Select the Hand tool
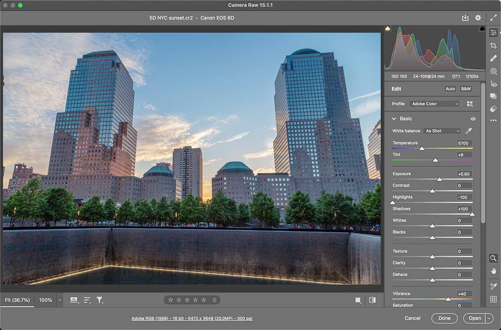 [493, 271]
